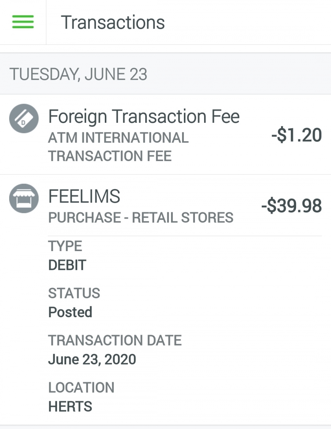
Task: Tap the Tuesday, June 23 date header
Action: [78, 74]
